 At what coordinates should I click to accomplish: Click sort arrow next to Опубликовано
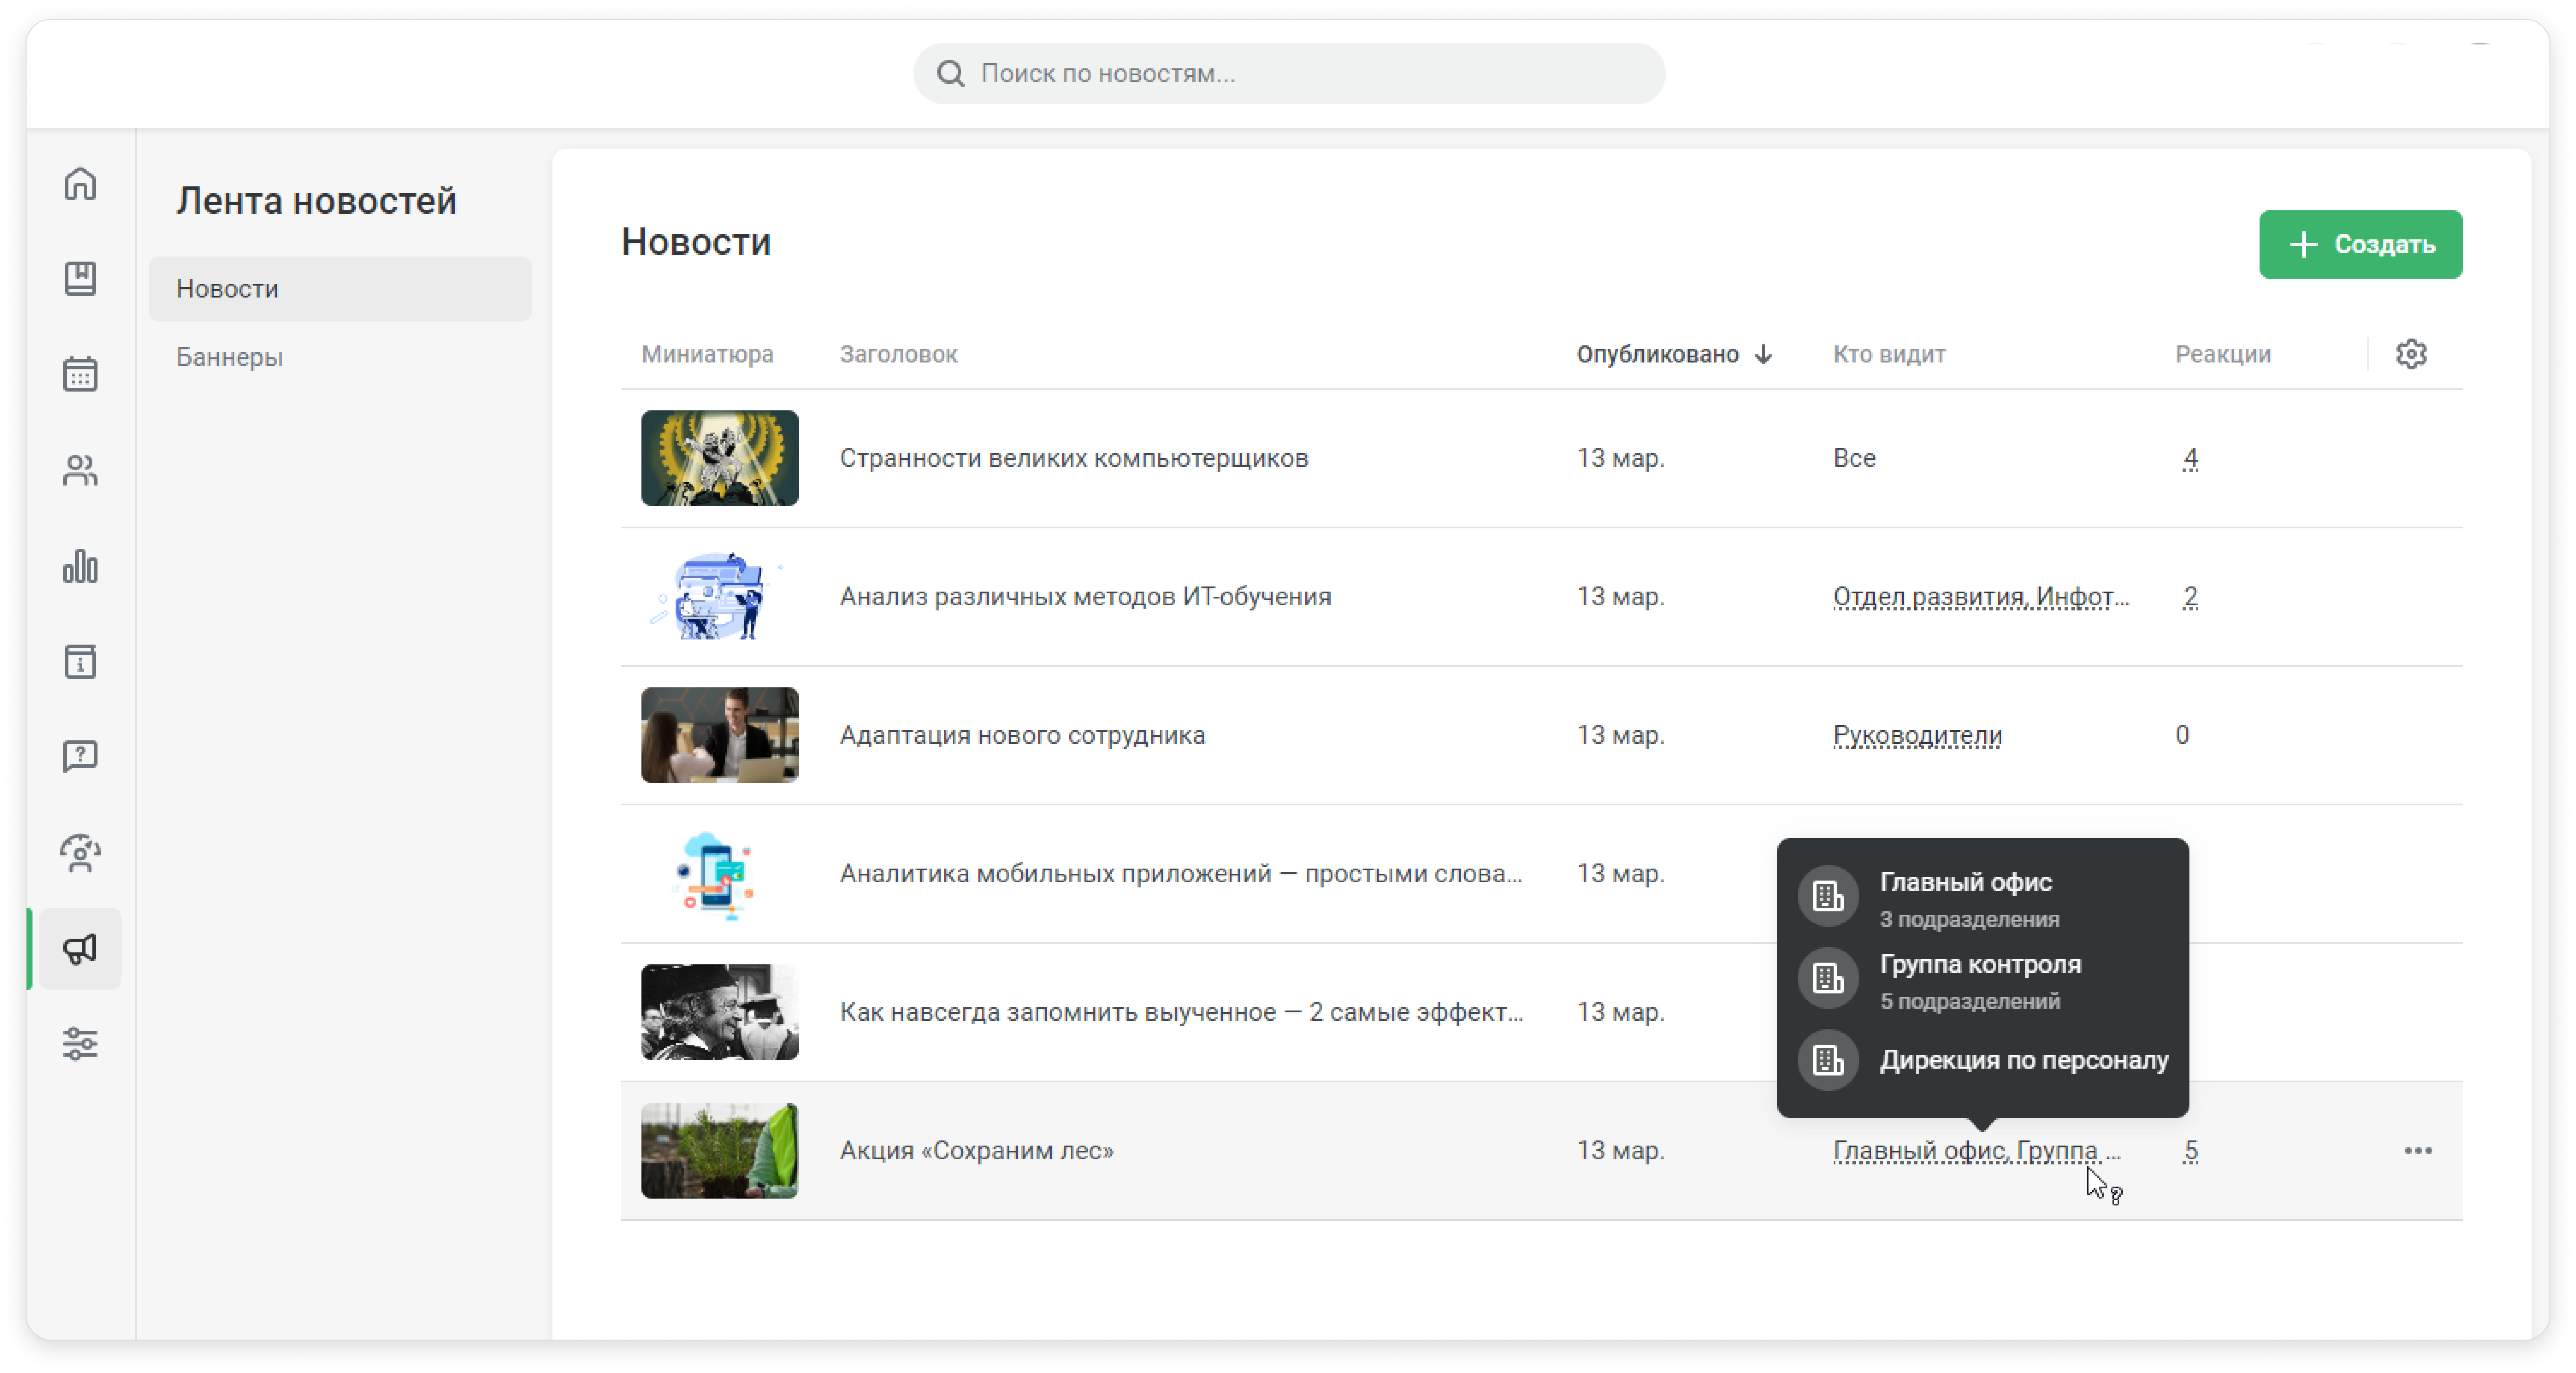pyautogui.click(x=1764, y=354)
